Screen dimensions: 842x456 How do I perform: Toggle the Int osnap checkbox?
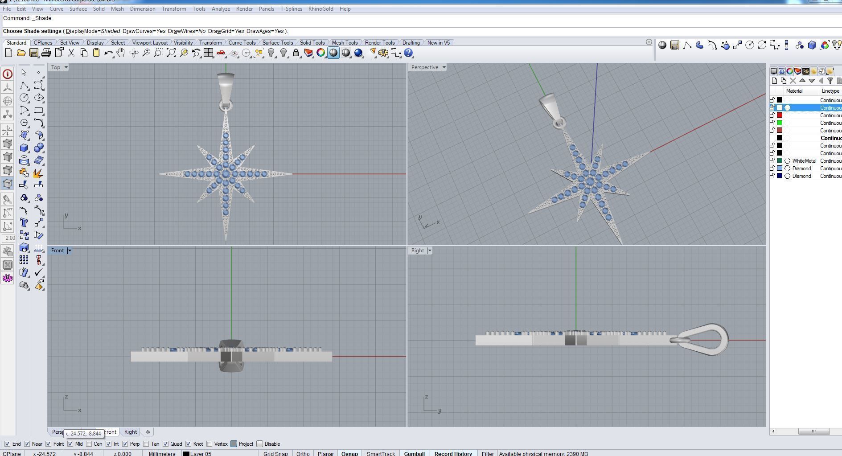click(x=109, y=444)
